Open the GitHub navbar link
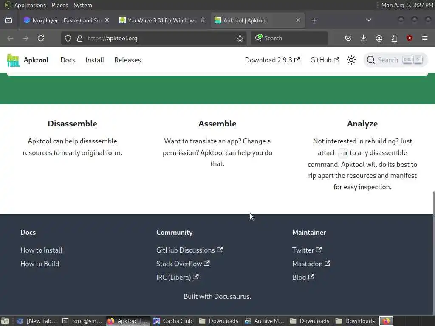Viewport: 435px width, 326px height. pyautogui.click(x=325, y=60)
